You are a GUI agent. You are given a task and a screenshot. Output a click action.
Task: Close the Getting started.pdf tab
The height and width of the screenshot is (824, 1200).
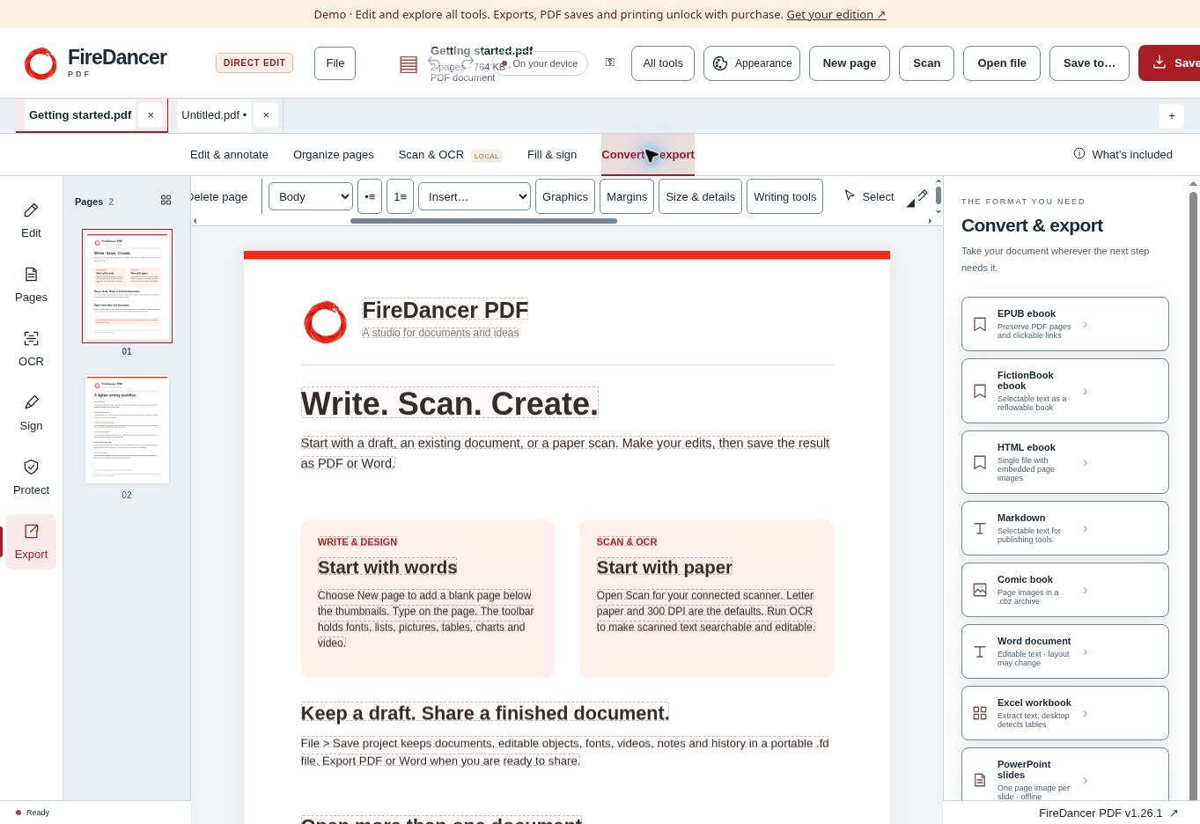coord(151,115)
